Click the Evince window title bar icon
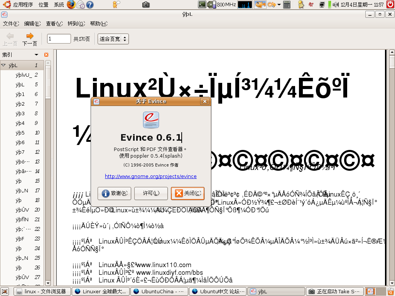 [x=4, y=14]
